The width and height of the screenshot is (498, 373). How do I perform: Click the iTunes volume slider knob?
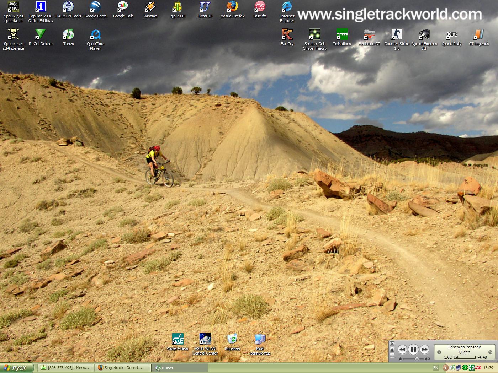tap(417, 359)
